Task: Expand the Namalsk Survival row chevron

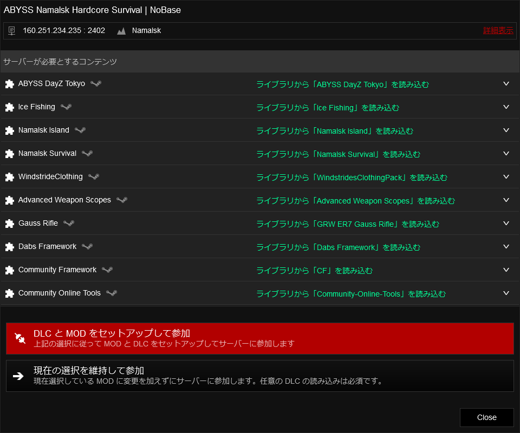Action: point(506,153)
